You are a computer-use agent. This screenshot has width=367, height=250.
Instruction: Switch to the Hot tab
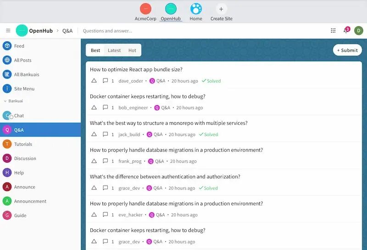[132, 50]
